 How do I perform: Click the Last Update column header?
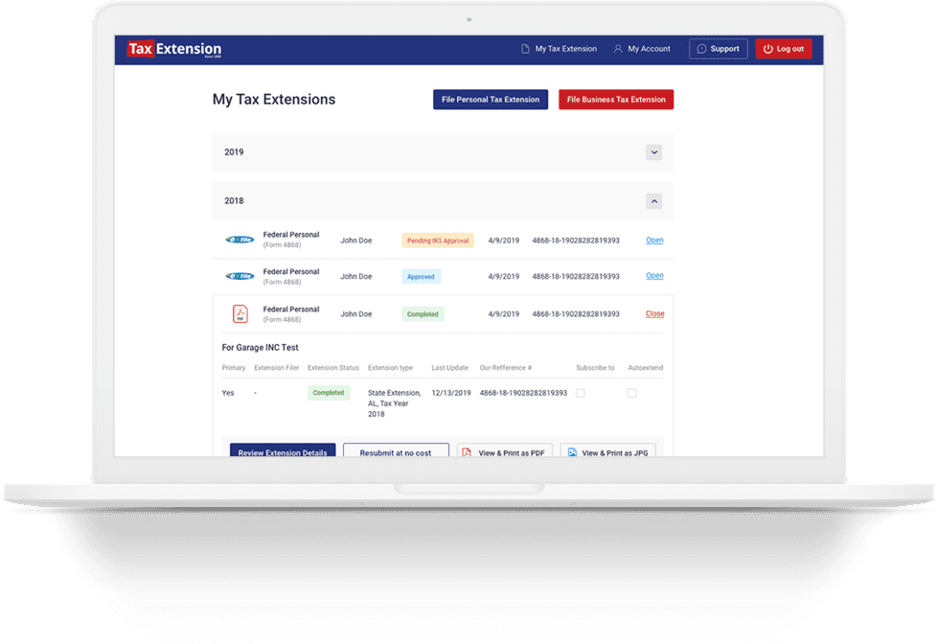450,367
